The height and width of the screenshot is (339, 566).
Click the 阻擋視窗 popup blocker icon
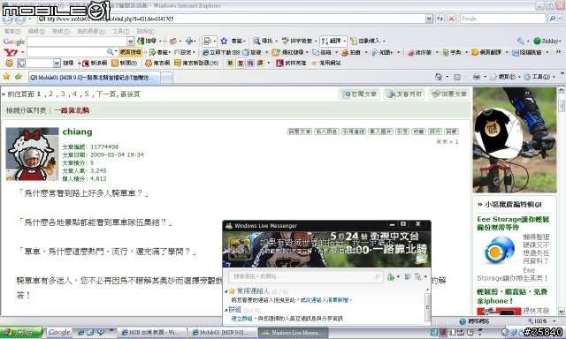(x=516, y=53)
